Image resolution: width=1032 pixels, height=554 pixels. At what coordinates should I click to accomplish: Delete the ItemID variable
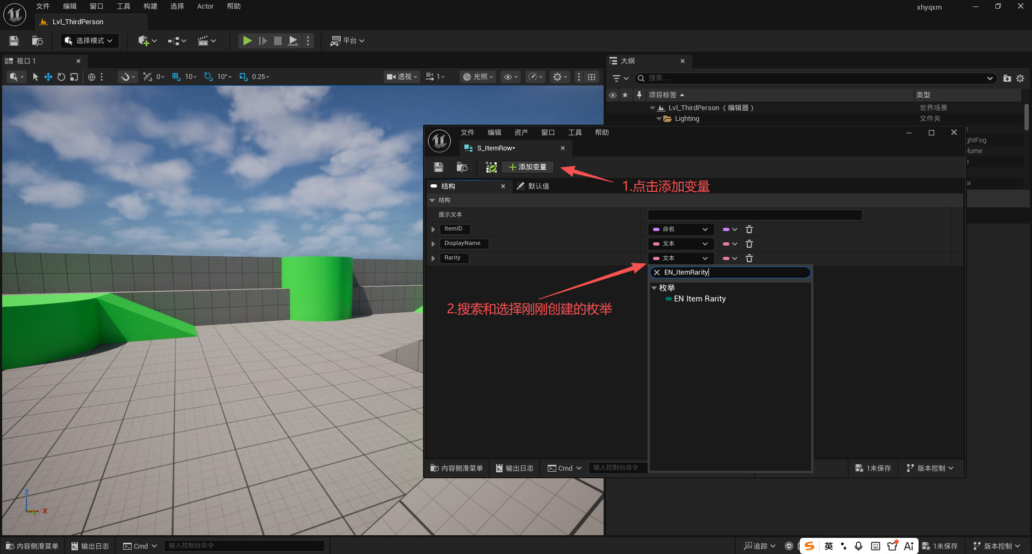point(749,229)
